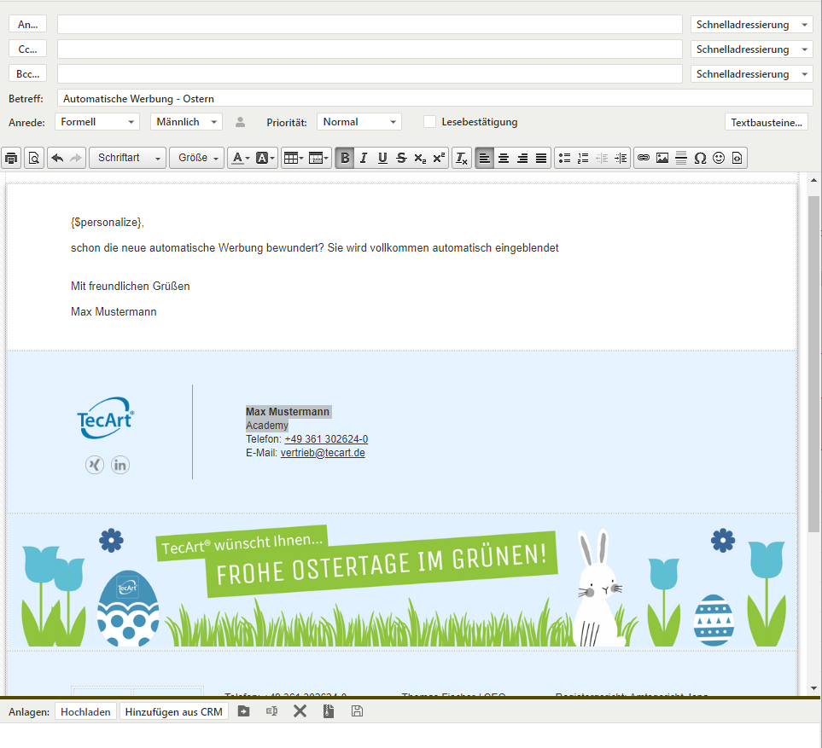Open the text color picker
The height and width of the screenshot is (748, 822).
click(x=240, y=158)
